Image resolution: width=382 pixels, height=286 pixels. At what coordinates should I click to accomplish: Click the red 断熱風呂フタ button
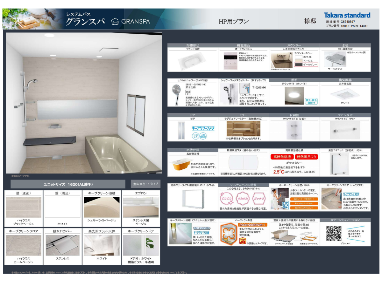pos(306,157)
